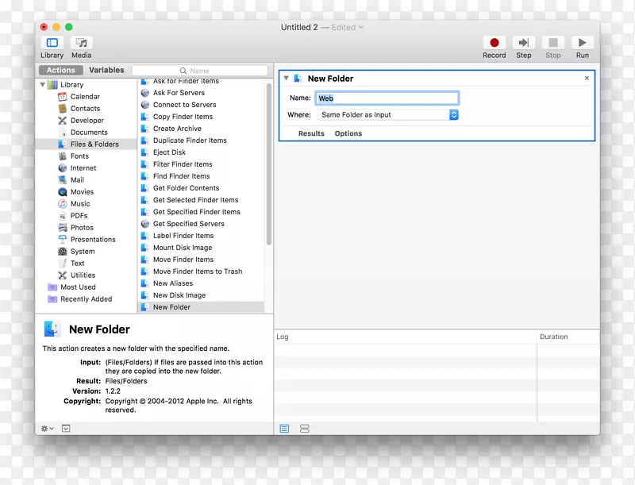Click the actions search Name field
Screen dimensions: 635x485
pyautogui.click(x=202, y=71)
